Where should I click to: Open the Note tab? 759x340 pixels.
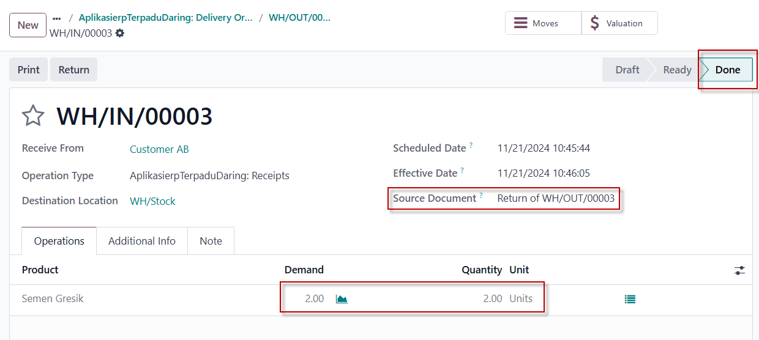pos(211,241)
